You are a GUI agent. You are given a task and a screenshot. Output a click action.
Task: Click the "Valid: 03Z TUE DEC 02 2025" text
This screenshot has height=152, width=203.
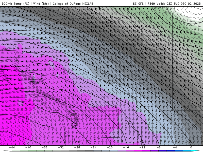179,4
